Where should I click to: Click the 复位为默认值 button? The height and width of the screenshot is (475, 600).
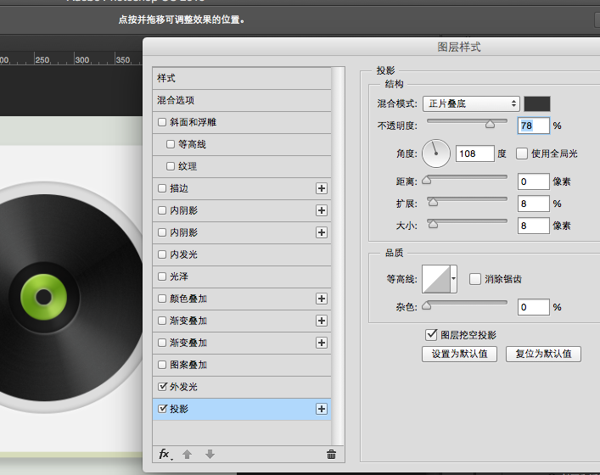pos(543,355)
